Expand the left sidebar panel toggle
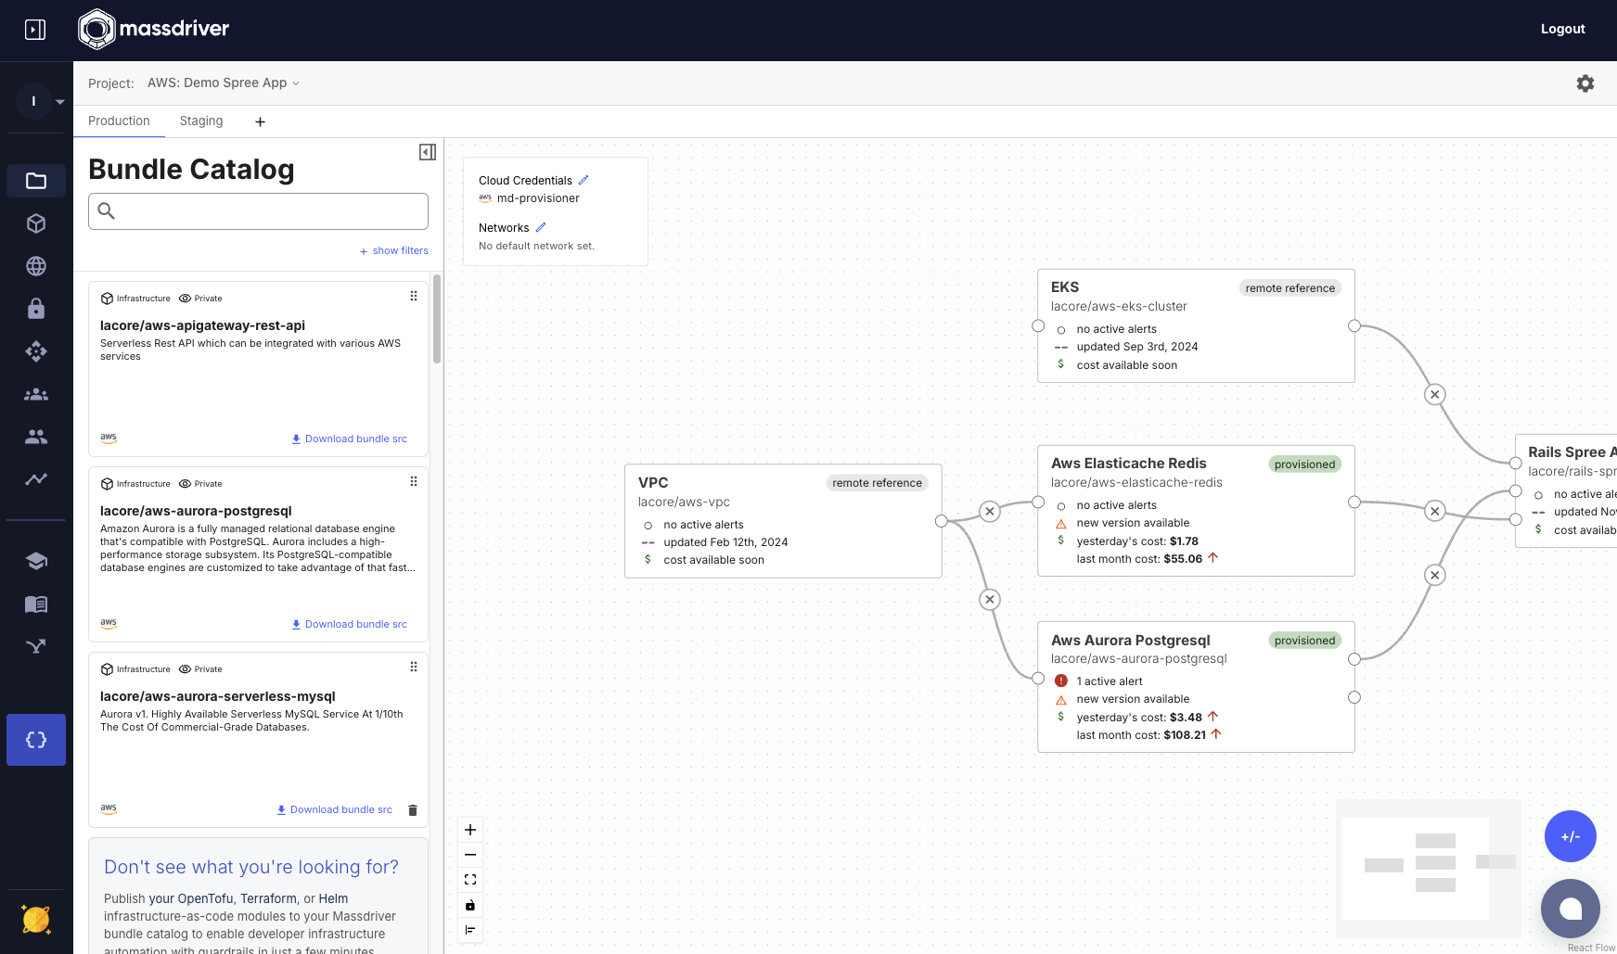The image size is (1617, 954). coord(35,30)
